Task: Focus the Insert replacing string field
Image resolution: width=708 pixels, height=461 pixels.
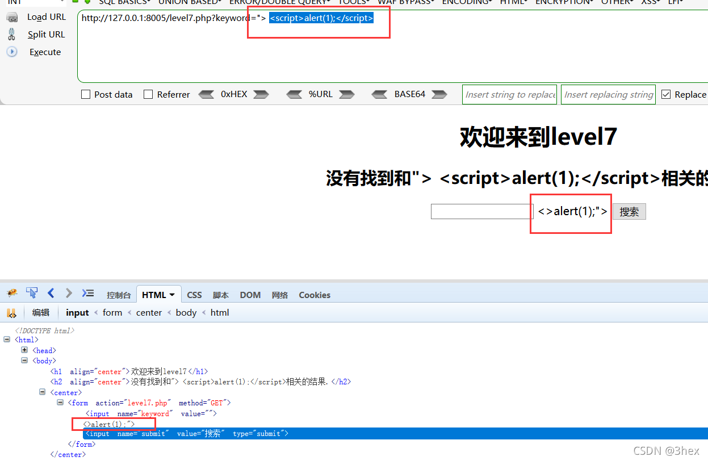Action: tap(609, 94)
